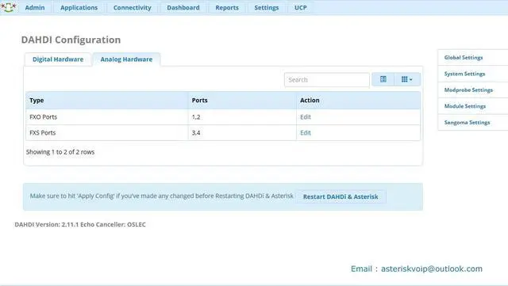Click the '3,4' ports value
This screenshot has width=508, height=286.
[196, 132]
